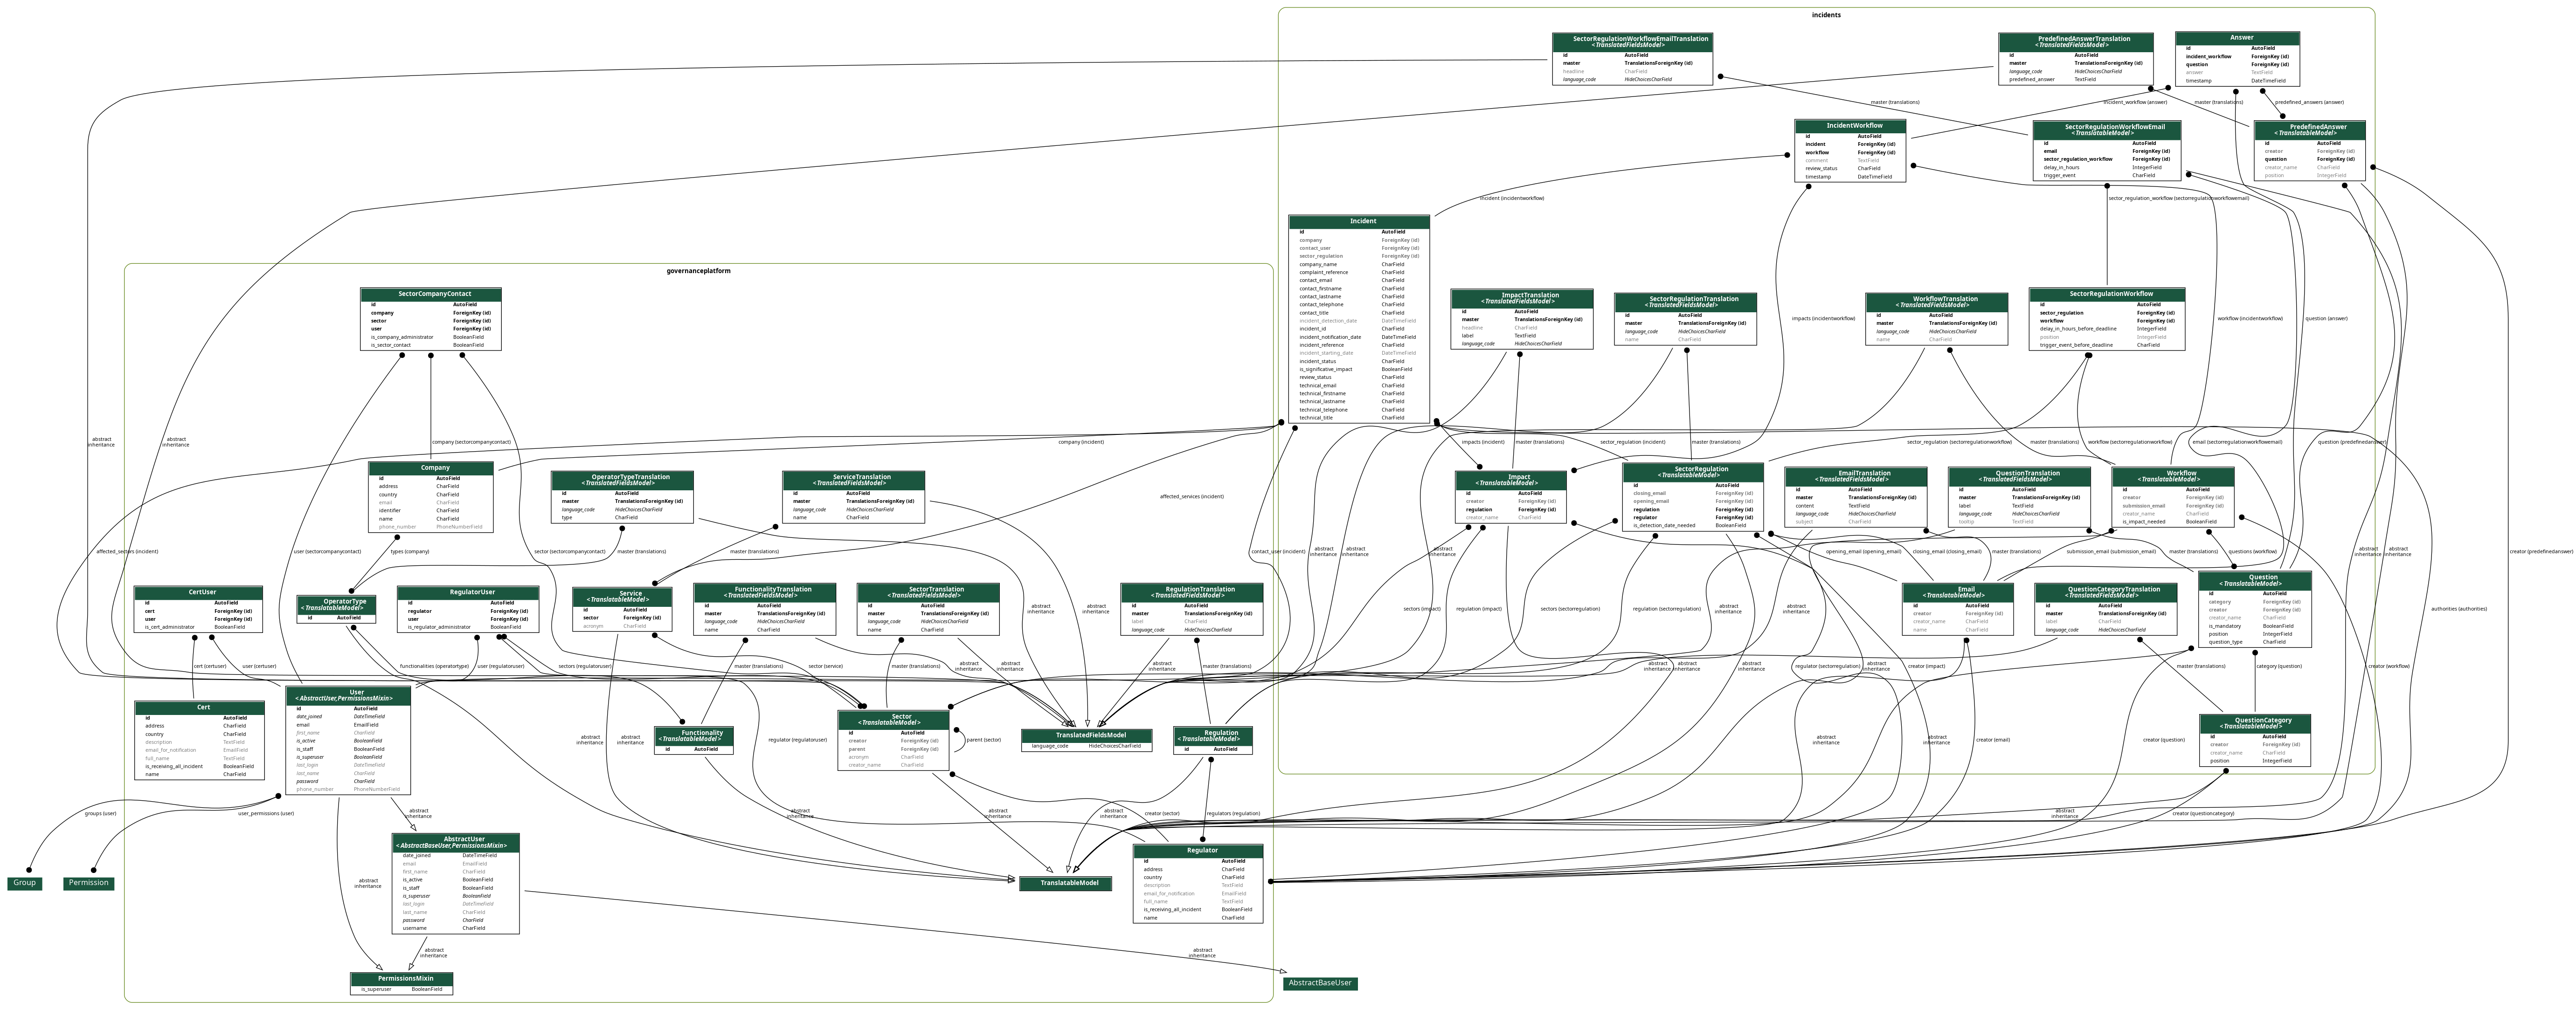The width and height of the screenshot is (2576, 1010).
Task: Click the SectorTranslation model header
Action: (928, 592)
